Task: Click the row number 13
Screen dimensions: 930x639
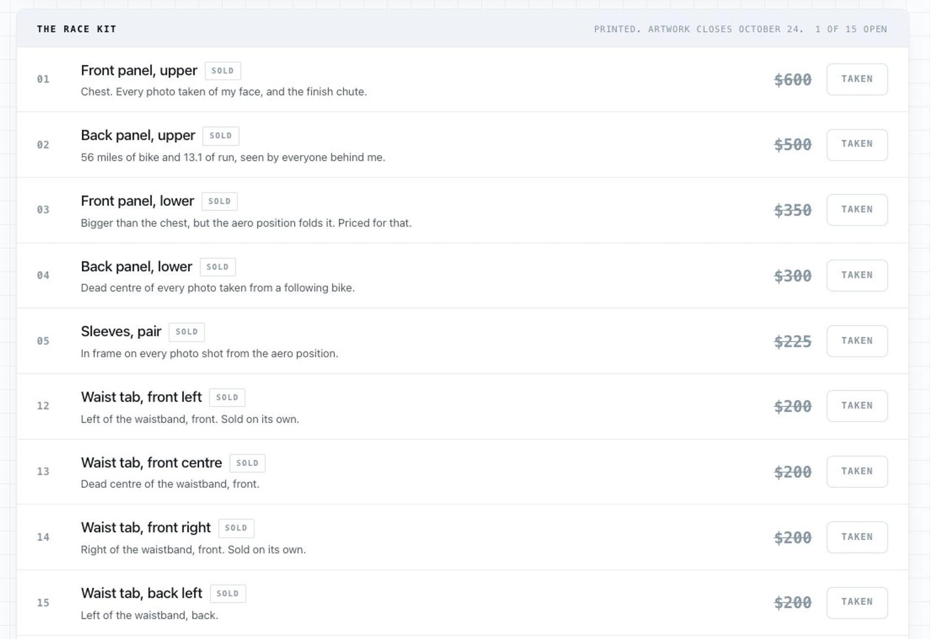Action: point(43,472)
